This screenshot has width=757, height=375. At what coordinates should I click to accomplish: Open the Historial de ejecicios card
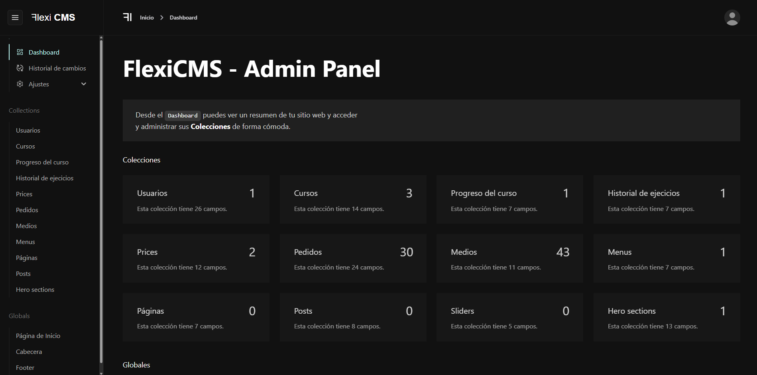[667, 199]
